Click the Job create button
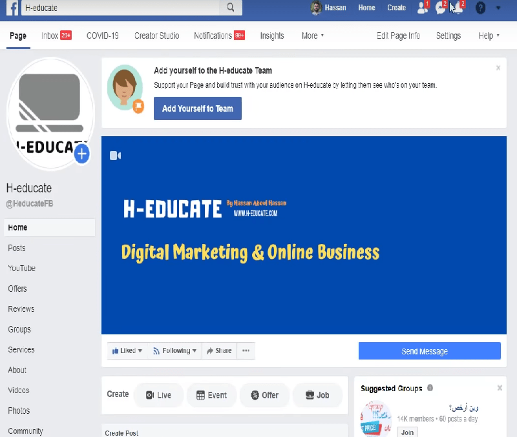 [317, 395]
